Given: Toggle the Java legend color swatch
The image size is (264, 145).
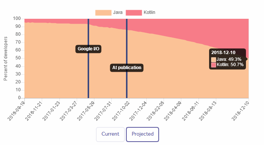Looking at the screenshot, I should point(103,13).
